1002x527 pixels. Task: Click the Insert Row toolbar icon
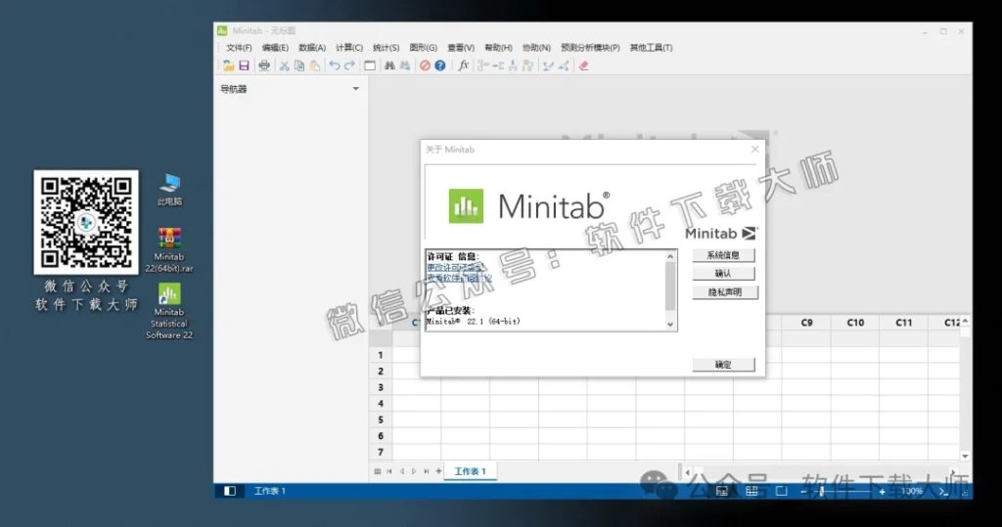[x=498, y=66]
